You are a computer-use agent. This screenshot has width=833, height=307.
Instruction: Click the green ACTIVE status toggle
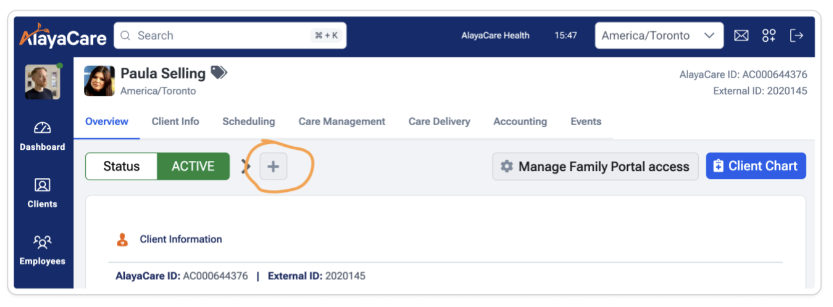coord(193,167)
